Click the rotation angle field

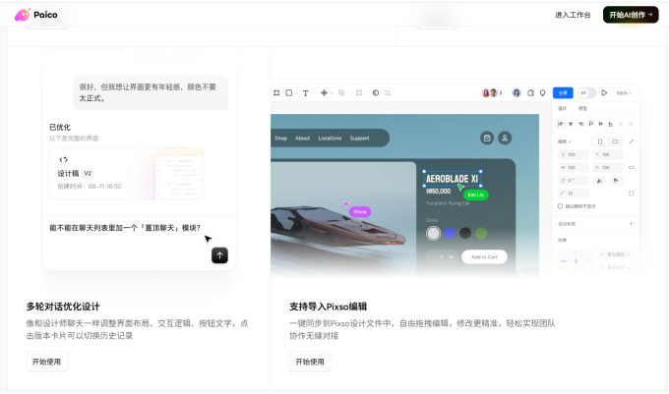click(573, 181)
